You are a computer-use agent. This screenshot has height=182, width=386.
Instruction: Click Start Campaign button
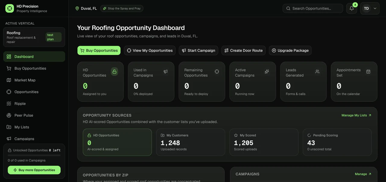199,50
